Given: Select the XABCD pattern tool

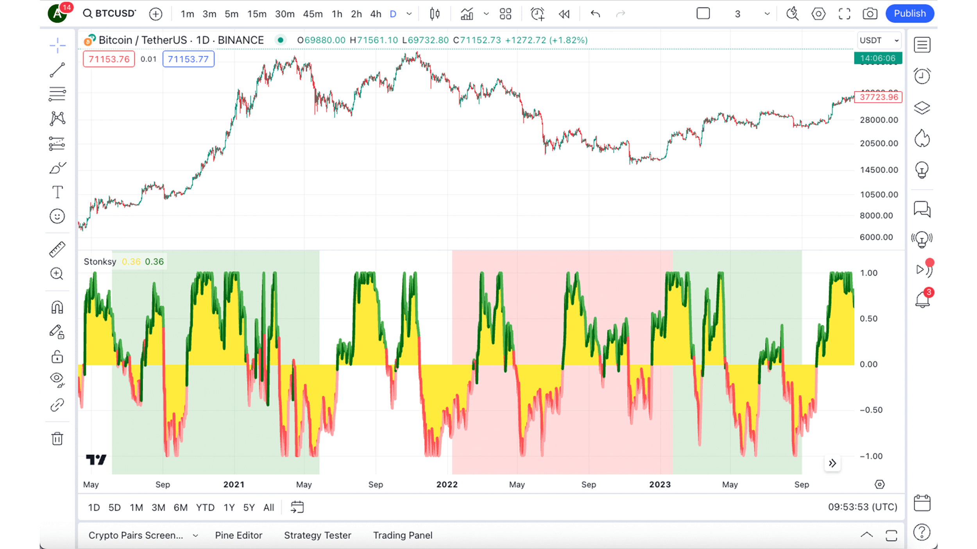Looking at the screenshot, I should coord(57,118).
